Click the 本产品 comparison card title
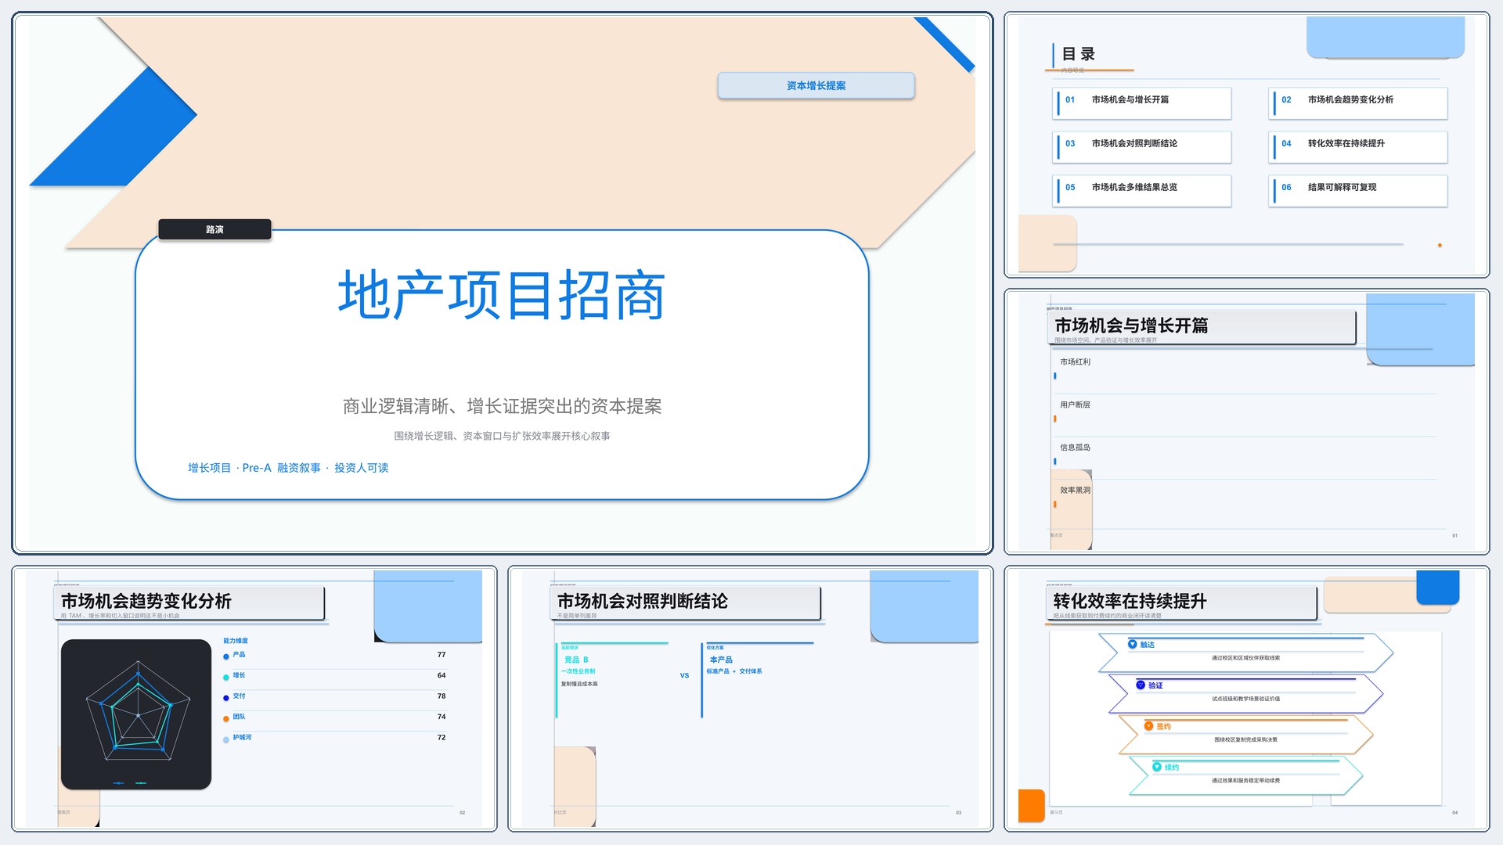1503x845 pixels. tap(721, 660)
